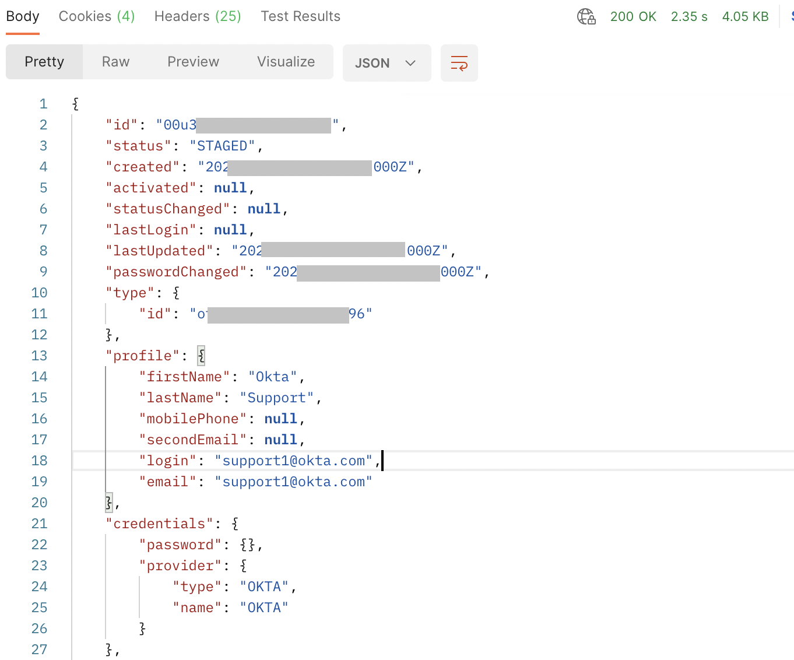This screenshot has width=794, height=660.
Task: Click the network globe lock icon
Action: point(586,16)
